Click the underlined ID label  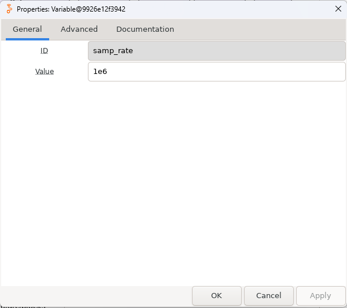point(44,51)
